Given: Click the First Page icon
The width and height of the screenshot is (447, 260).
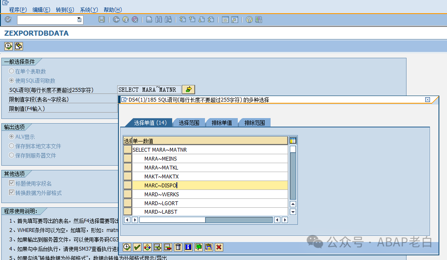Looking at the screenshot, I should click(x=183, y=19).
